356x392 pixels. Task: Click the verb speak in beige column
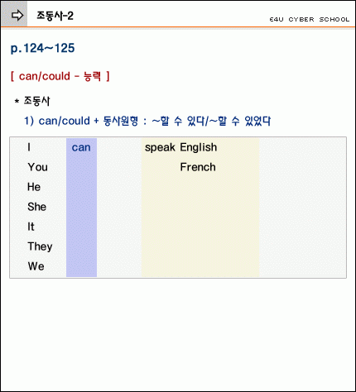pyautogui.click(x=160, y=147)
